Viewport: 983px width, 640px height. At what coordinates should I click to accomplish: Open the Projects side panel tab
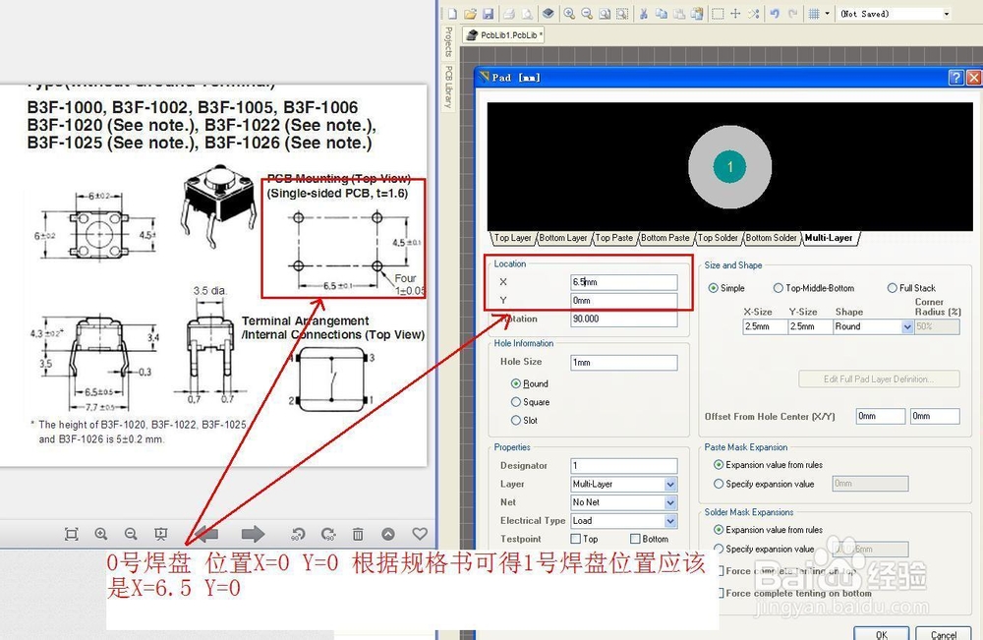point(448,41)
